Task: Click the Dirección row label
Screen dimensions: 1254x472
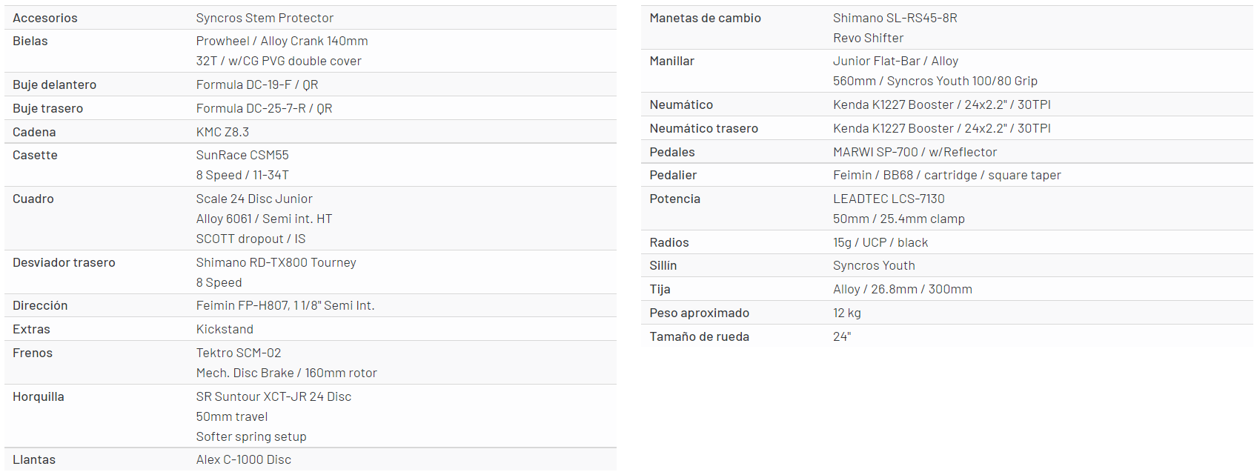Action: (x=40, y=305)
